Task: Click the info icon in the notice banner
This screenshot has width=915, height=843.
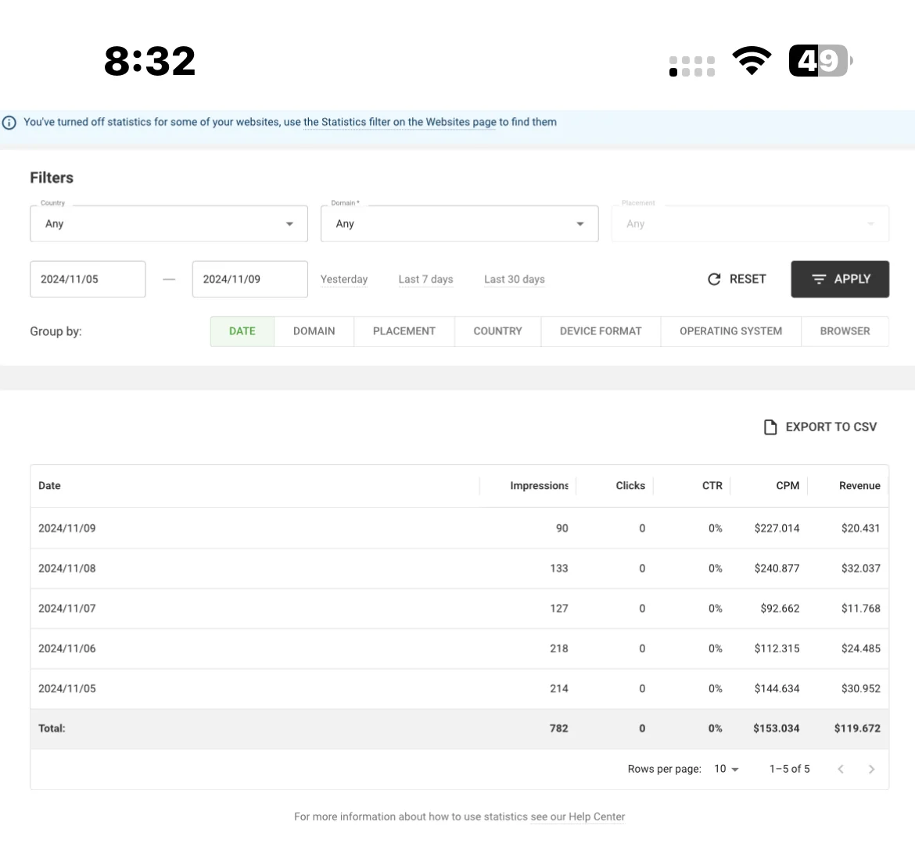Action: point(9,123)
